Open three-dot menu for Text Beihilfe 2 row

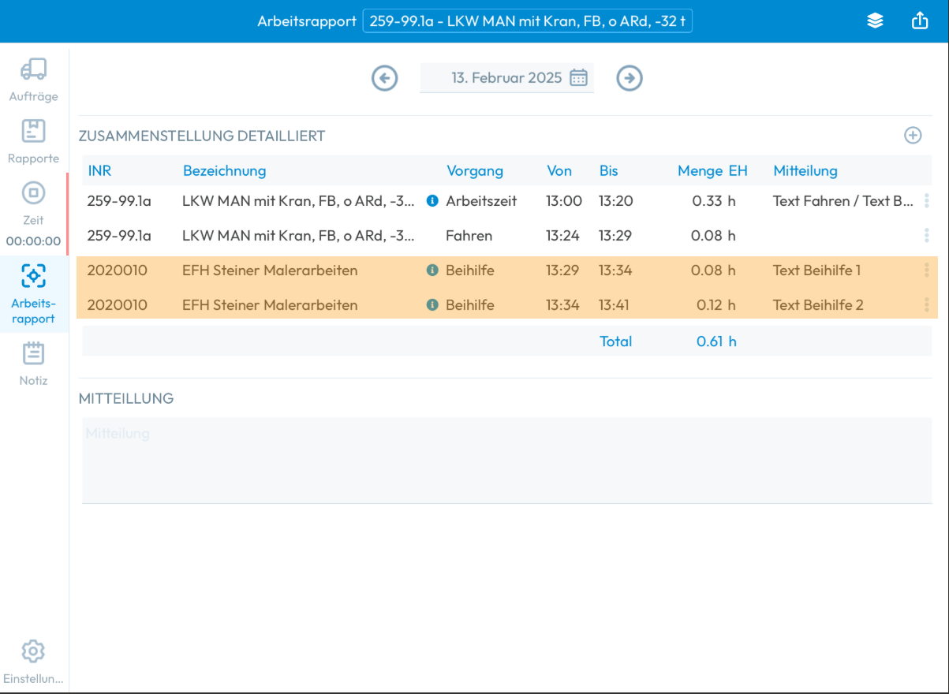click(x=926, y=305)
